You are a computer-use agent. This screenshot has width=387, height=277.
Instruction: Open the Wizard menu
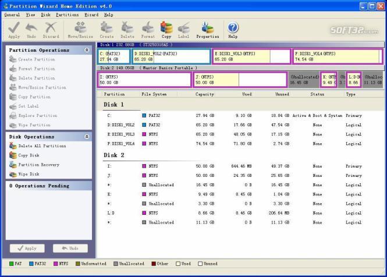tap(91, 15)
